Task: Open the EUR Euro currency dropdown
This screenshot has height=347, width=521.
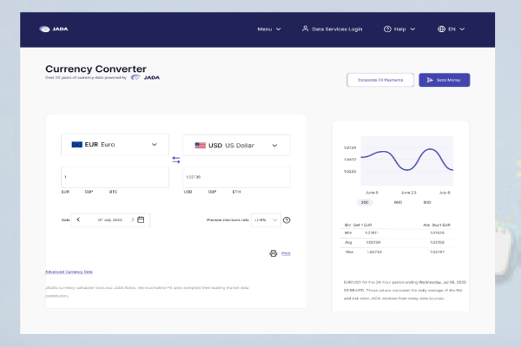Action: tap(115, 145)
